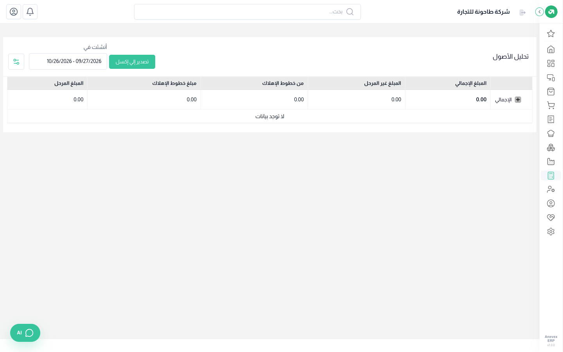Click شركة طاحونة للتجارة company name
563x352 pixels.
click(x=484, y=12)
